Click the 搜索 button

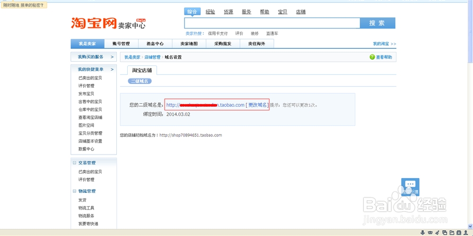377,23
